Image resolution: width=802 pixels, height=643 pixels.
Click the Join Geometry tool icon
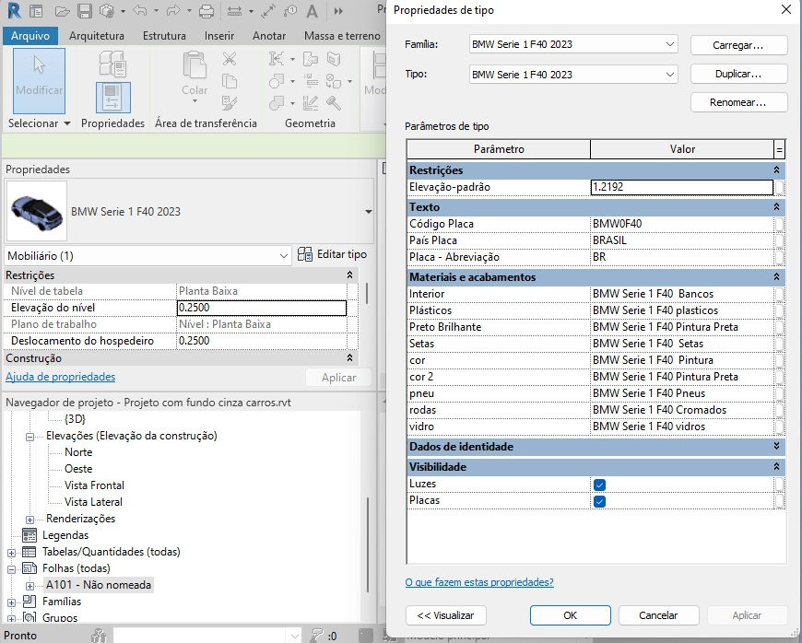click(x=277, y=103)
